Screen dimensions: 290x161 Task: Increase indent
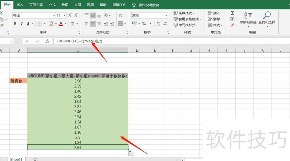112,23
